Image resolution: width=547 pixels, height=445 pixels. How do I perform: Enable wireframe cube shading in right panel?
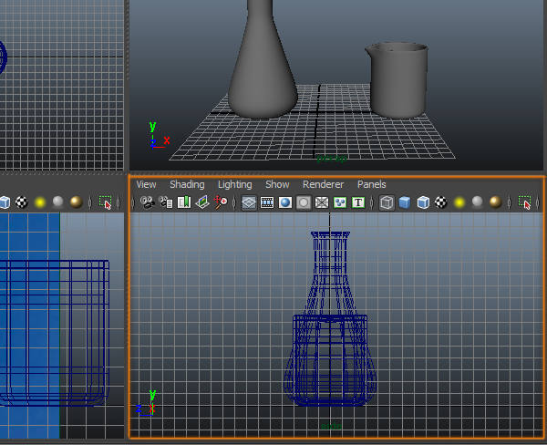pyautogui.click(x=387, y=202)
